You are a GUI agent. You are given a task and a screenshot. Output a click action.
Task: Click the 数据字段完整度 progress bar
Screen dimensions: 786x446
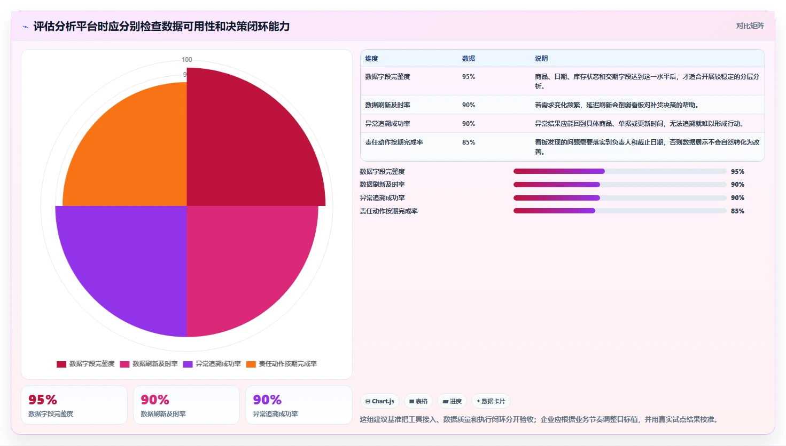click(620, 171)
